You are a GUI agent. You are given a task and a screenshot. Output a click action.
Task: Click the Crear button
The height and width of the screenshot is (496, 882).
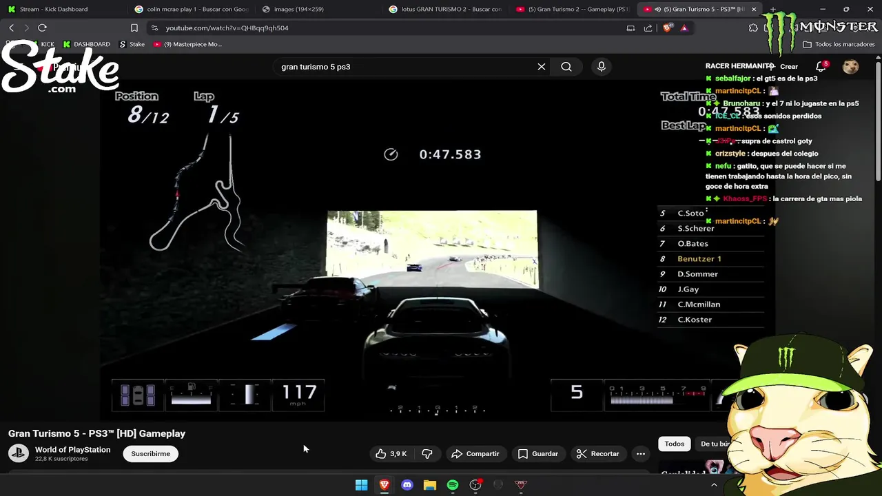coord(783,67)
